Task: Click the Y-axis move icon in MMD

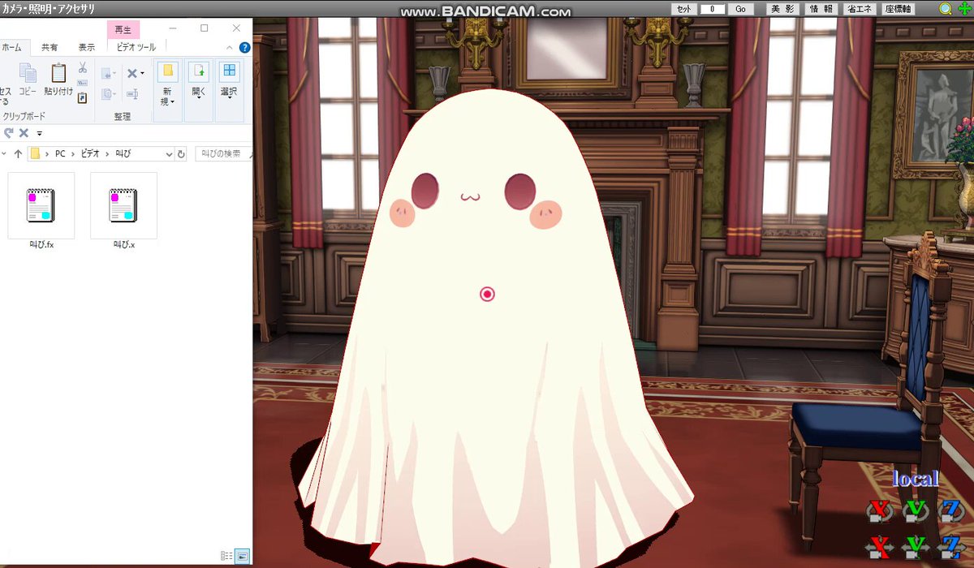Action: tap(916, 545)
